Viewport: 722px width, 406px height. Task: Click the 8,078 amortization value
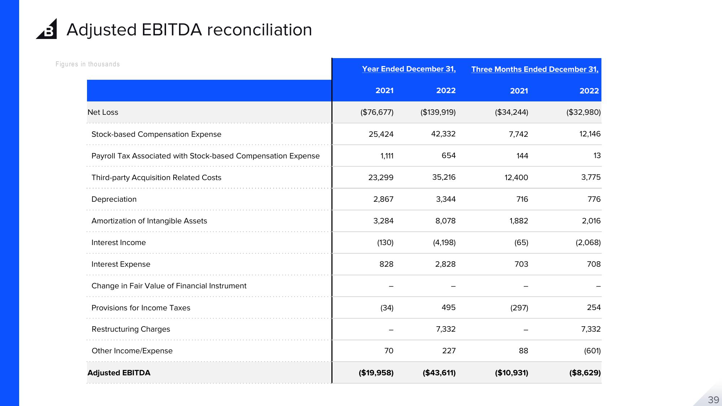445,221
